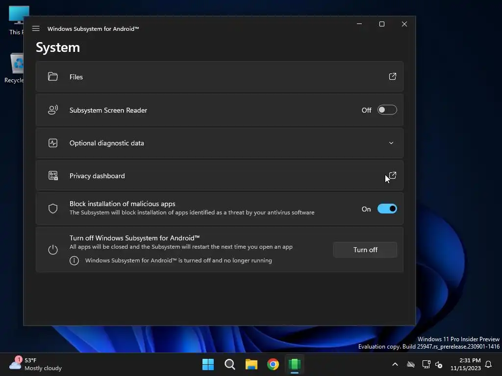The width and height of the screenshot is (502, 376).
Task: Select the Optional diagnostic data label
Action: [106, 143]
